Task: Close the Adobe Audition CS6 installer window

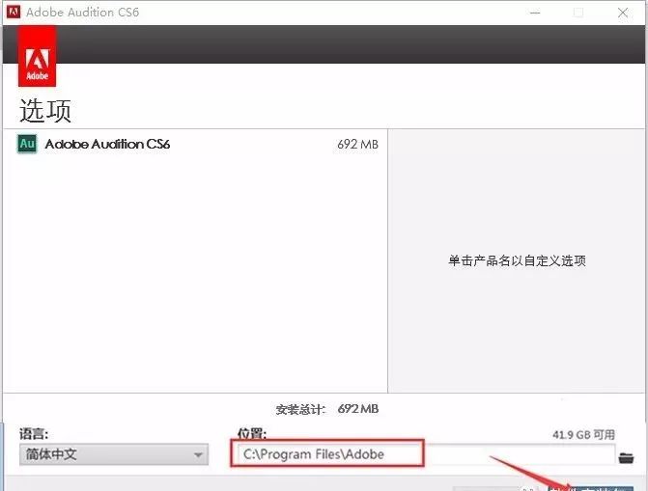Action: 623,13
